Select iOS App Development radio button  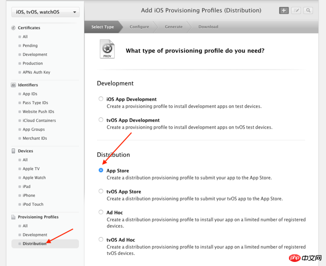[x=101, y=99]
